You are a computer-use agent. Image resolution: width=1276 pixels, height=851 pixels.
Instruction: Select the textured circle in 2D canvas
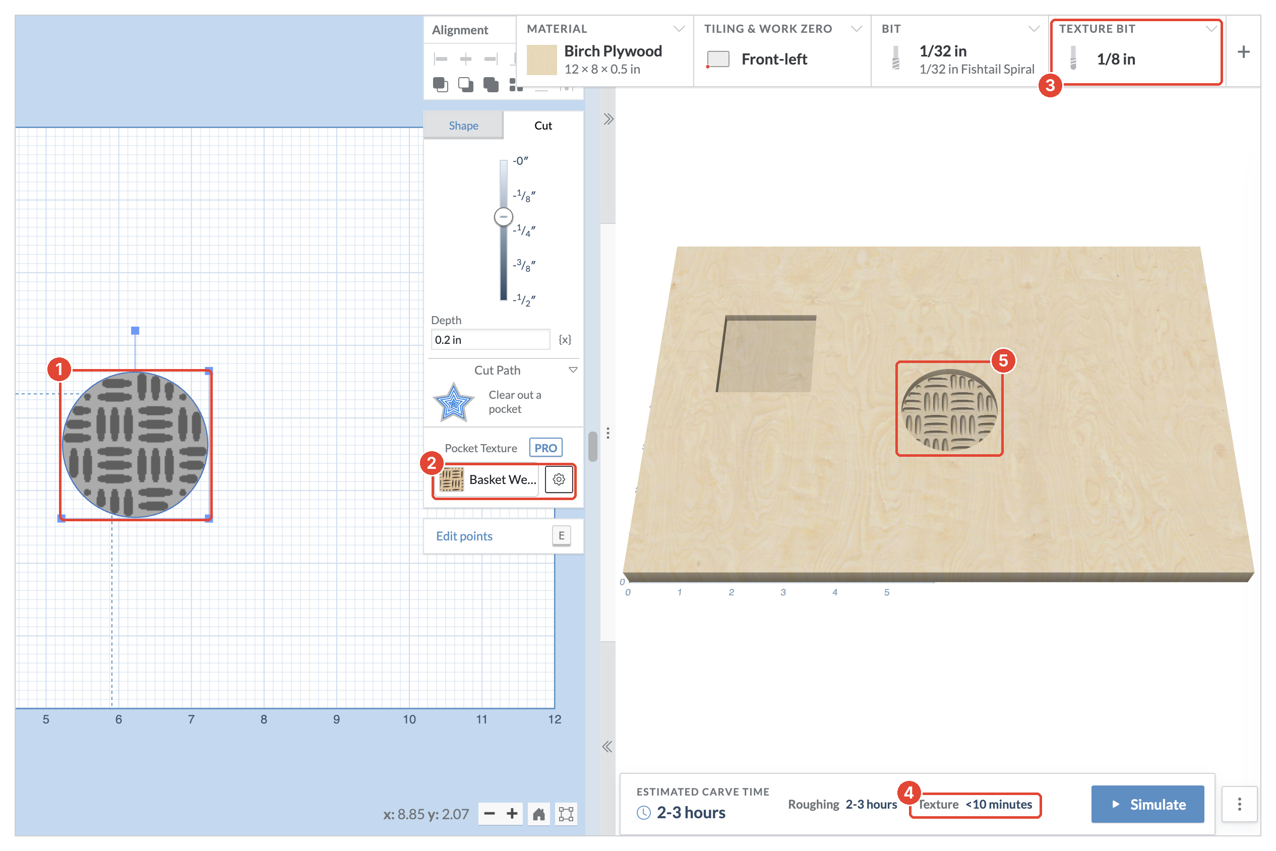pyautogui.click(x=135, y=445)
